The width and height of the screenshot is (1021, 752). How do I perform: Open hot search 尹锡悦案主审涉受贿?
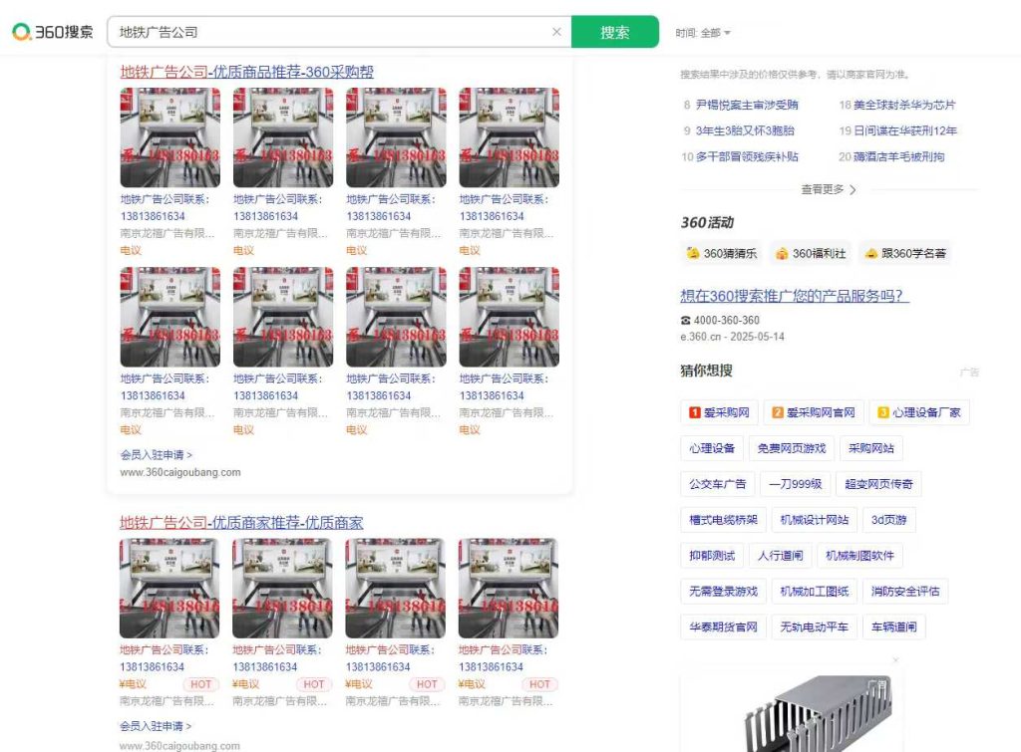[x=746, y=105]
